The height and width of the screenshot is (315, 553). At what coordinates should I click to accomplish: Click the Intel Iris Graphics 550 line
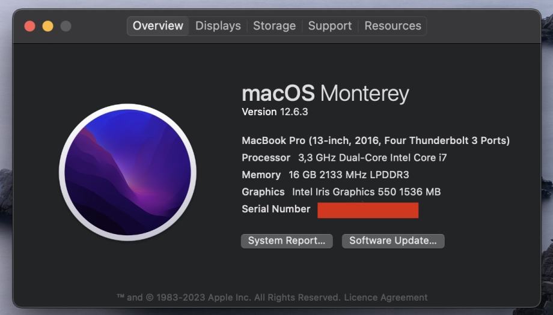click(341, 192)
